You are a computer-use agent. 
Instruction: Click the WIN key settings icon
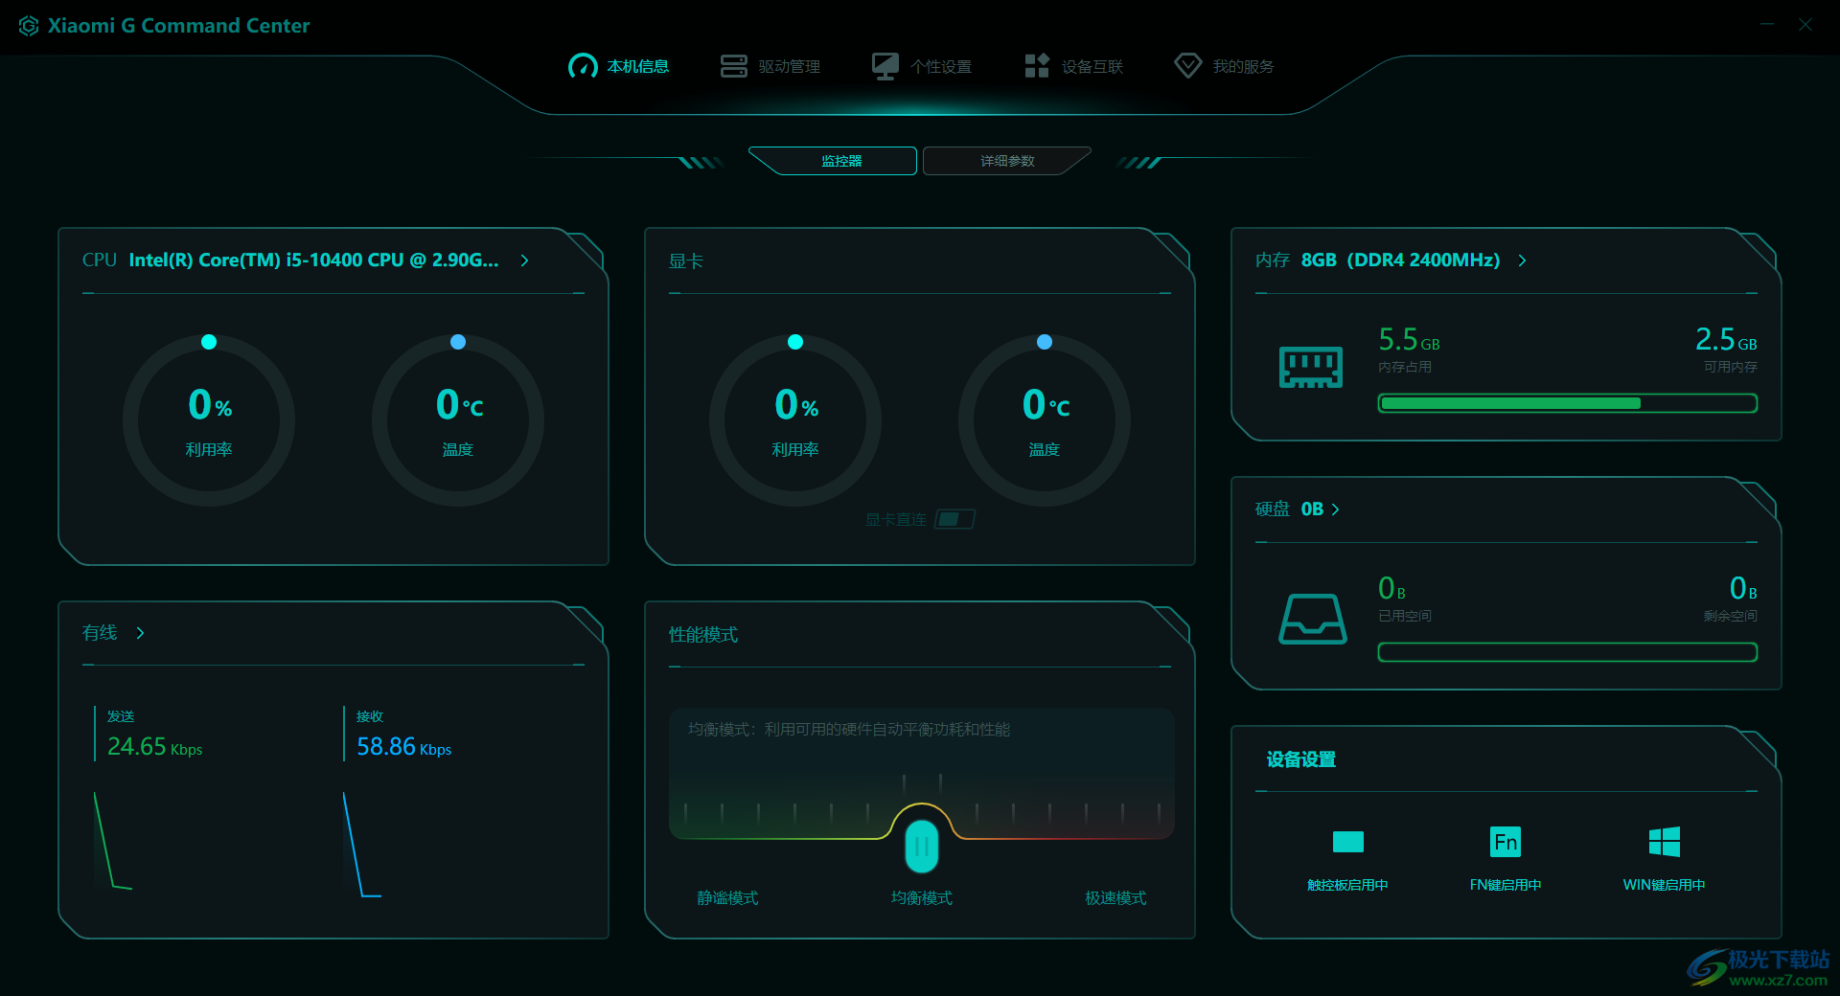coord(1664,842)
